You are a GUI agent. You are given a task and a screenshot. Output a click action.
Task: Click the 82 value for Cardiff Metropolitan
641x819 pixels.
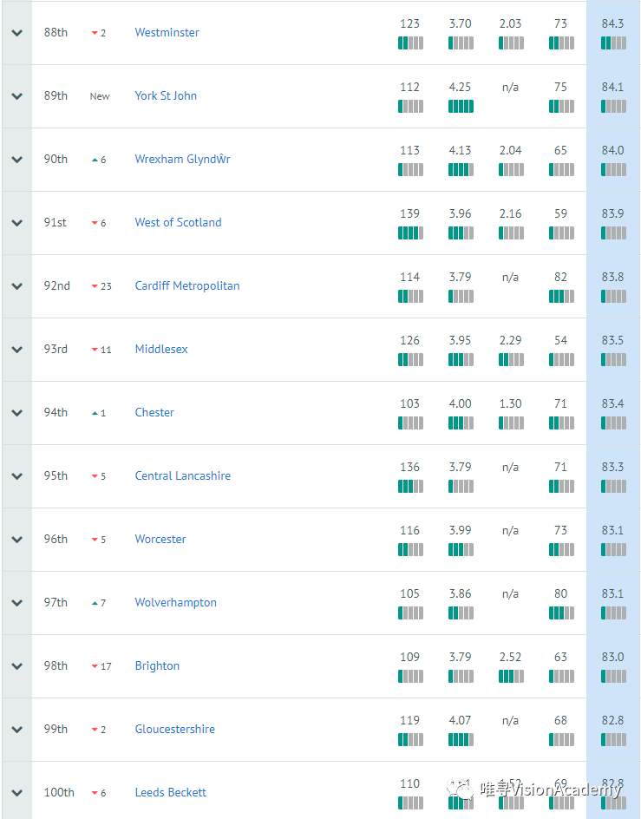pos(560,277)
